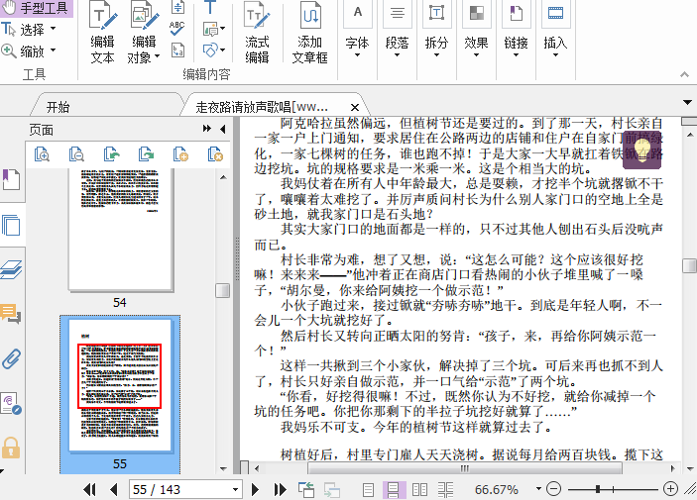Collapse the 页面 panel with the left arrow

coord(223,129)
